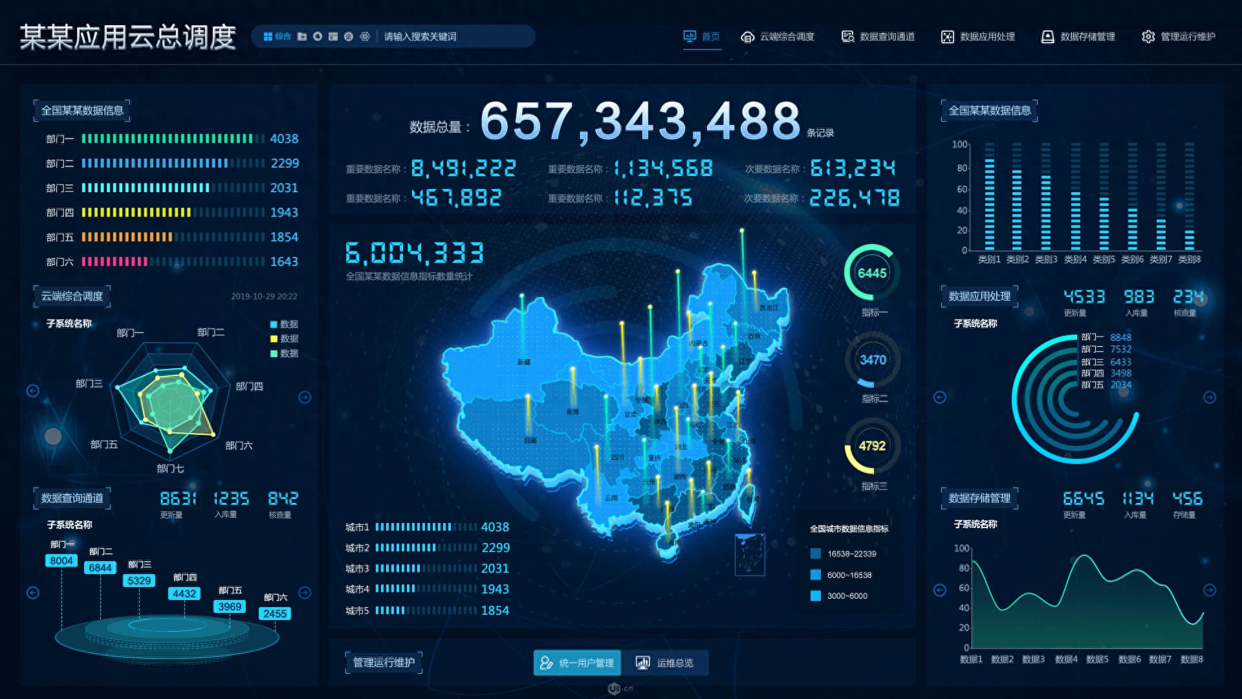Viewport: 1242px width, 699px height.
Task: Toggle the green 数据 radar legend item
Action: 274,353
